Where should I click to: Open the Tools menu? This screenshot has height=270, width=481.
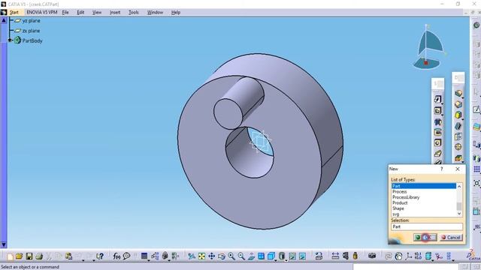coord(134,12)
